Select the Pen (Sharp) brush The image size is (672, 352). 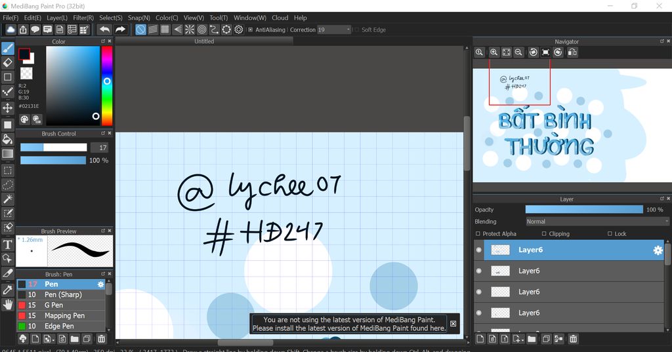click(x=61, y=294)
